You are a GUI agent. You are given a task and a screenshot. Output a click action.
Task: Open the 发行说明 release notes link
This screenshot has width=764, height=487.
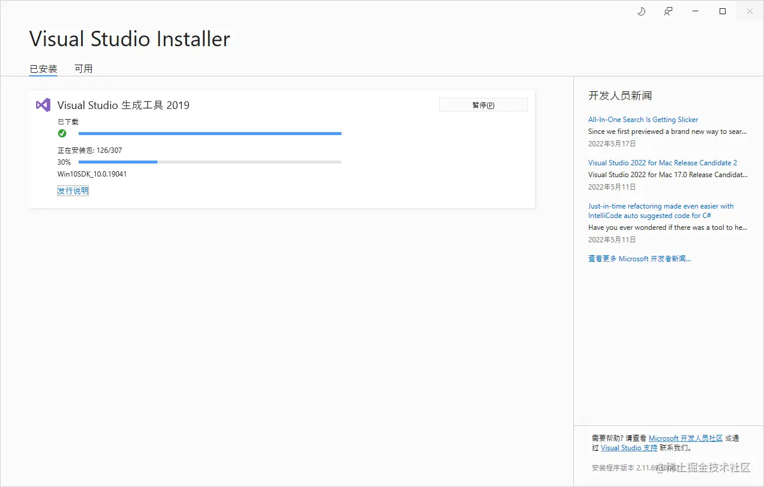73,190
